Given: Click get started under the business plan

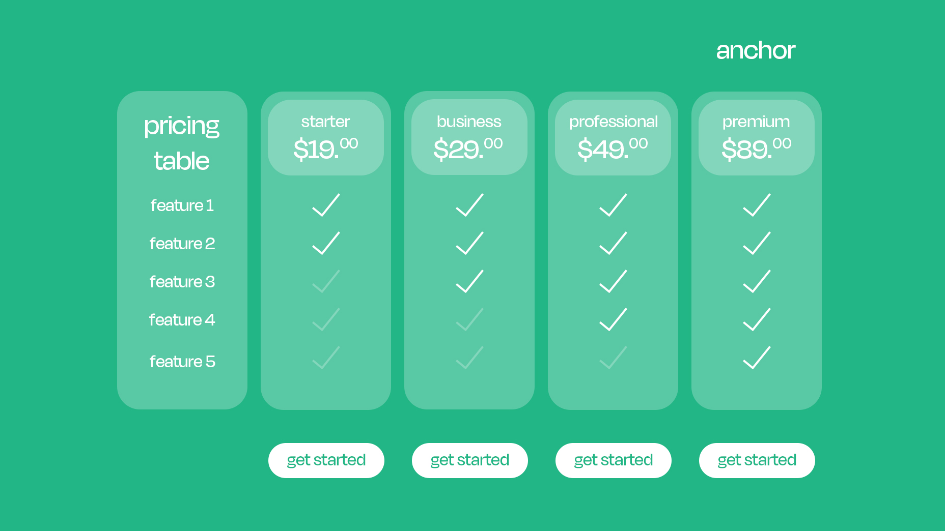Looking at the screenshot, I should pyautogui.click(x=470, y=460).
